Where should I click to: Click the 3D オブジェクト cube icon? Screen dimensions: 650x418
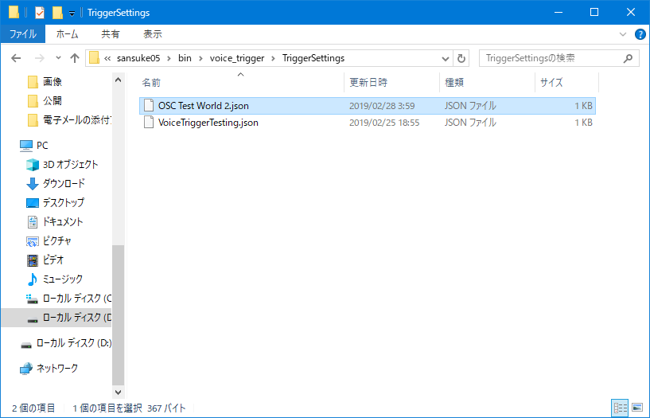point(33,165)
